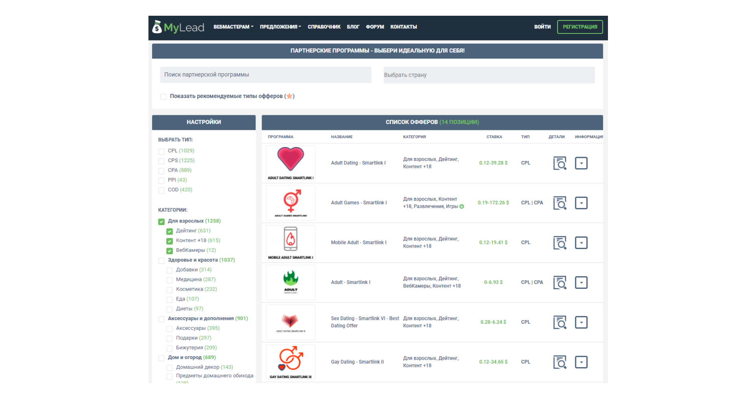View details icon for Mobile Adult Smartlink I

coord(560,243)
